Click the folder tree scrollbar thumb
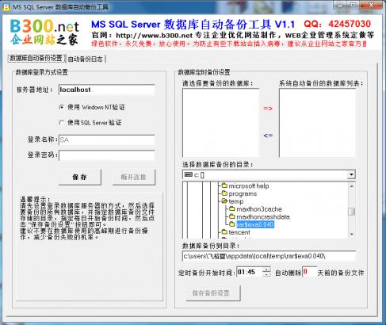 [351, 212]
